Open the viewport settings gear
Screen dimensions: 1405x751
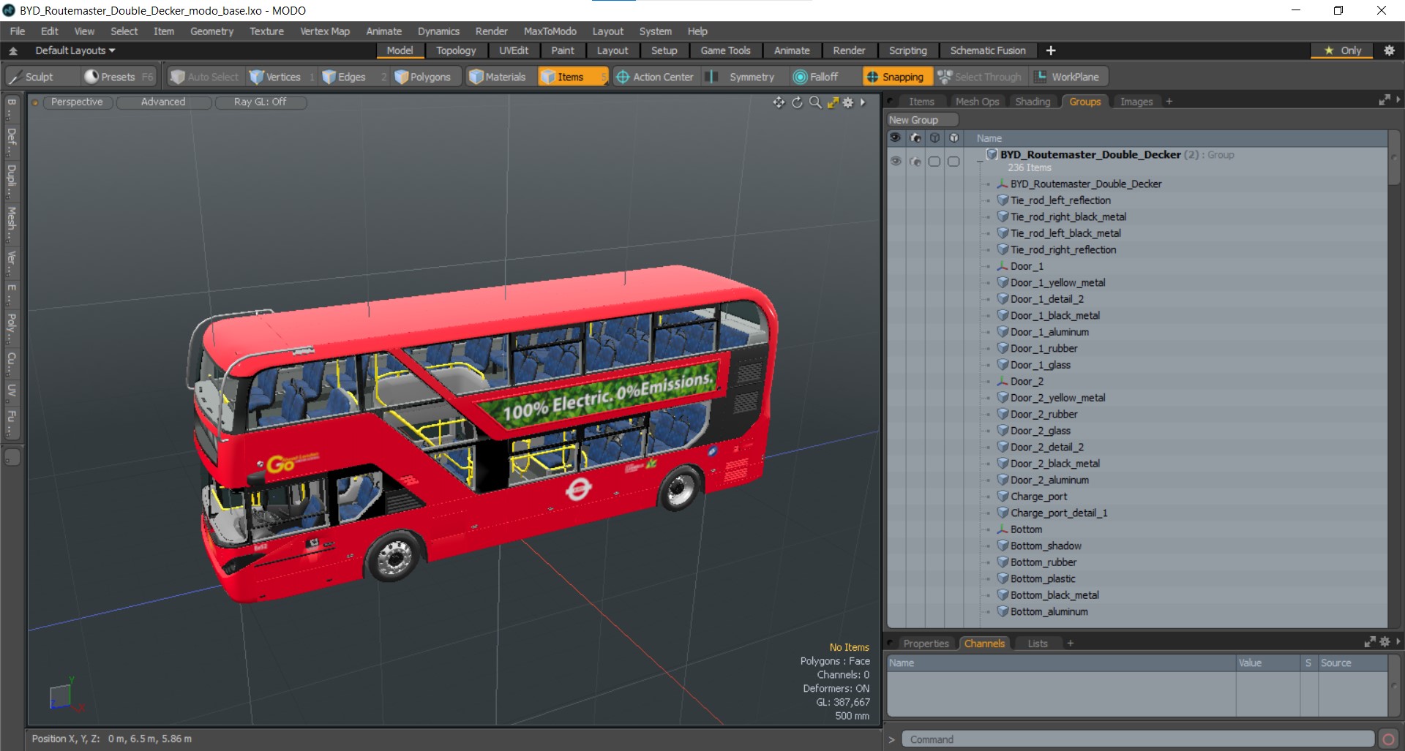848,102
